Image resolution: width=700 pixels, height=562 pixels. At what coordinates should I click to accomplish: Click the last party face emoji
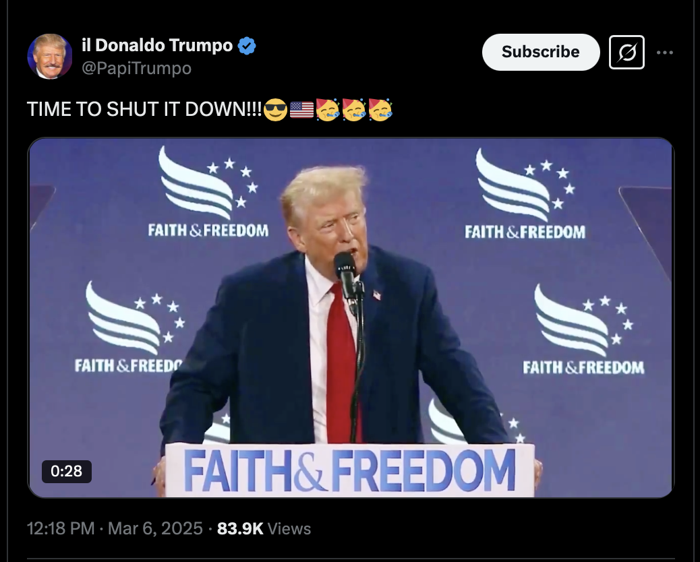380,110
